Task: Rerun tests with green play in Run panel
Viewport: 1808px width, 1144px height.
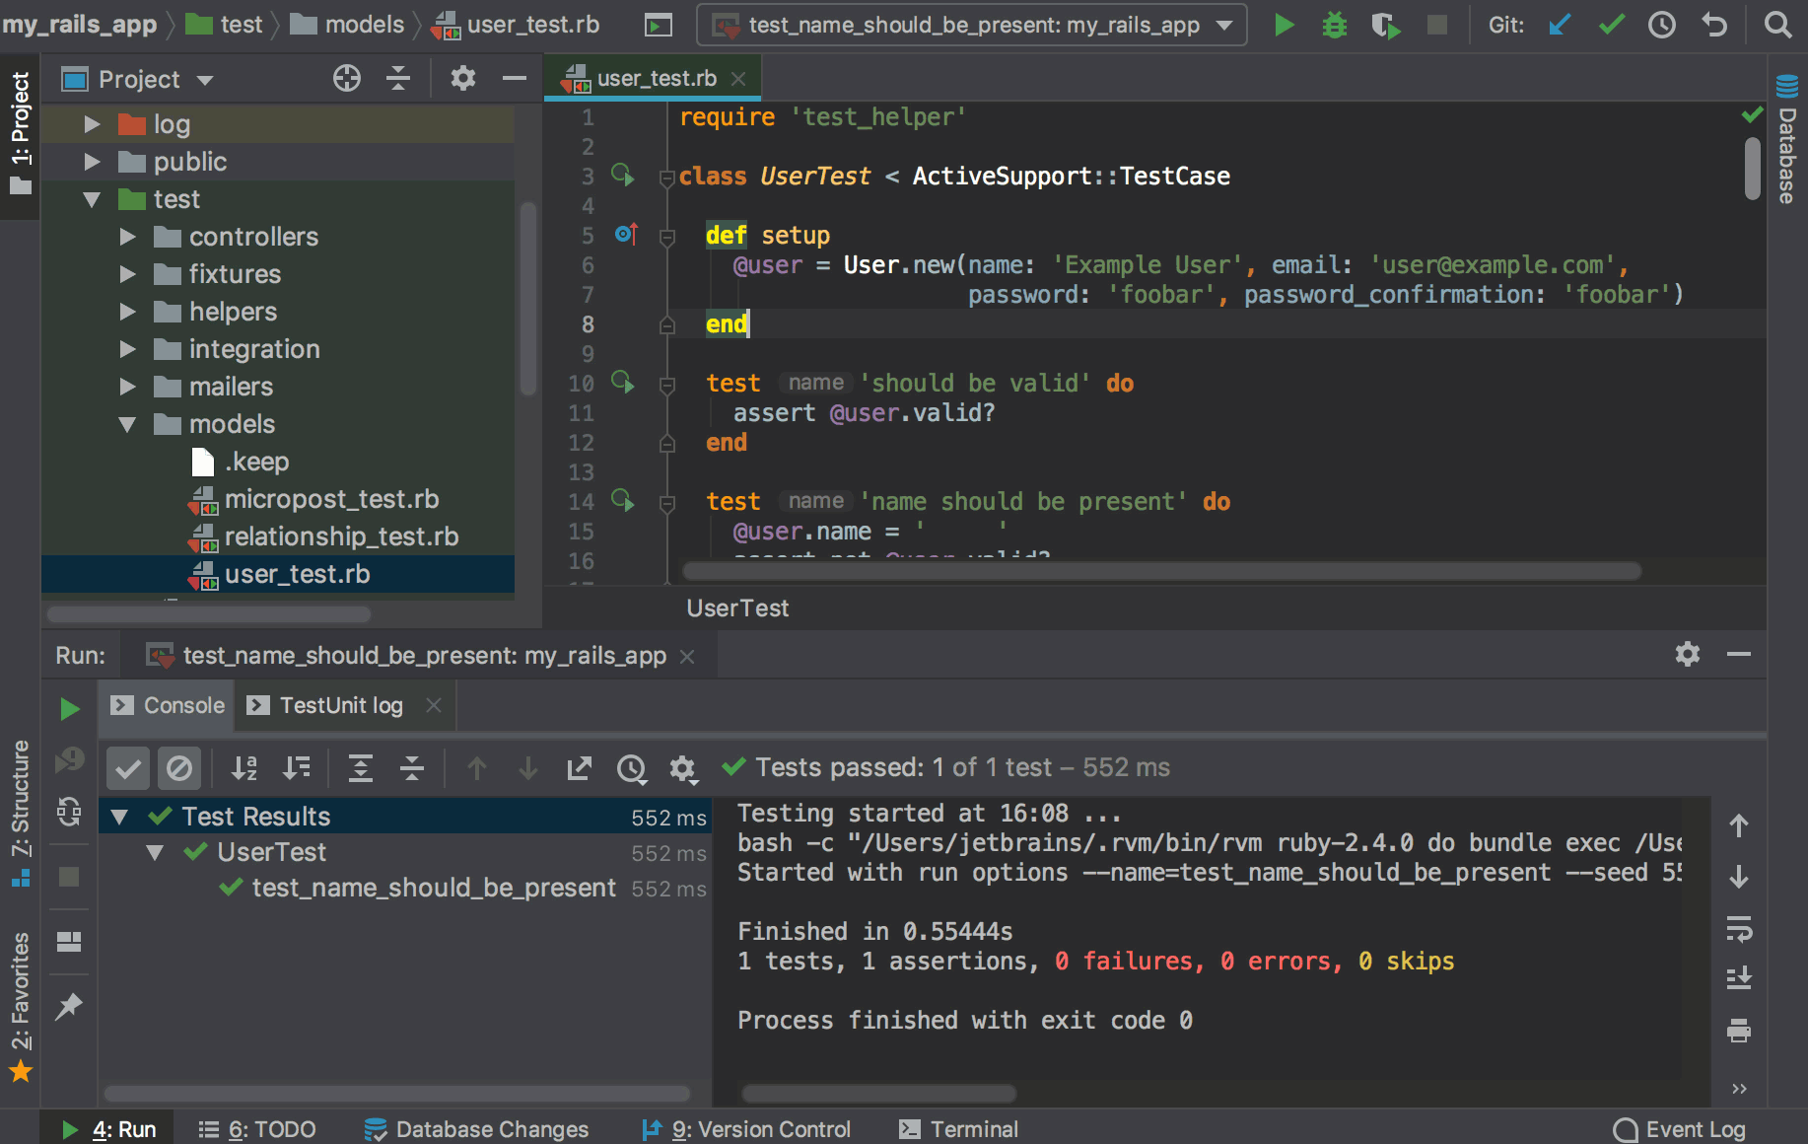Action: coord(68,708)
